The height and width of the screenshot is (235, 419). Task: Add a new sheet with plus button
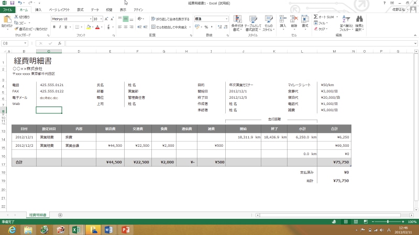tap(60, 215)
